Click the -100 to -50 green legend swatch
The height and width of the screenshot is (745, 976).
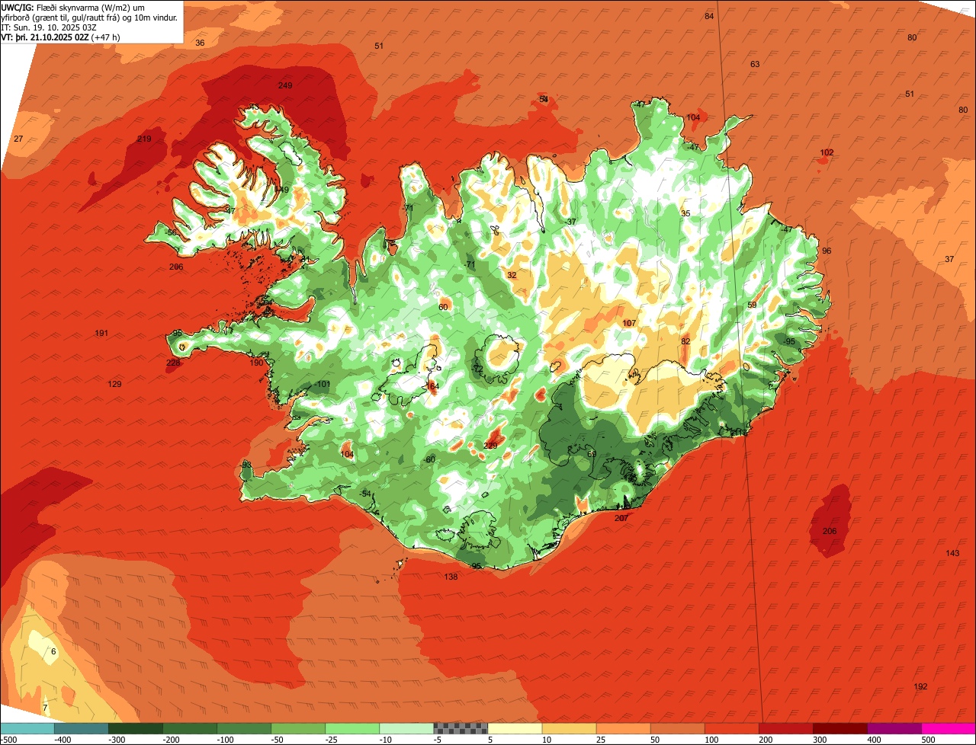pyautogui.click(x=244, y=728)
